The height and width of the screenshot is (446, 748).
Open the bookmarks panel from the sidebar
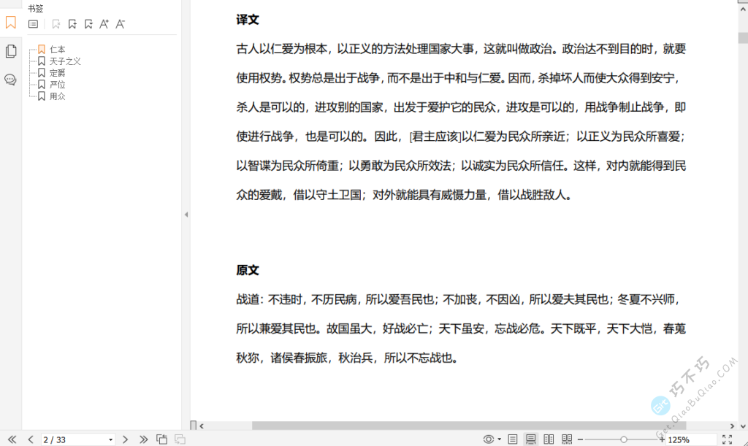(x=10, y=23)
